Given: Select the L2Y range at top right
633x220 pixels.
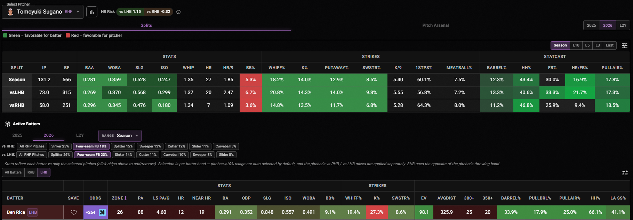Looking at the screenshot, I should click(x=623, y=25).
